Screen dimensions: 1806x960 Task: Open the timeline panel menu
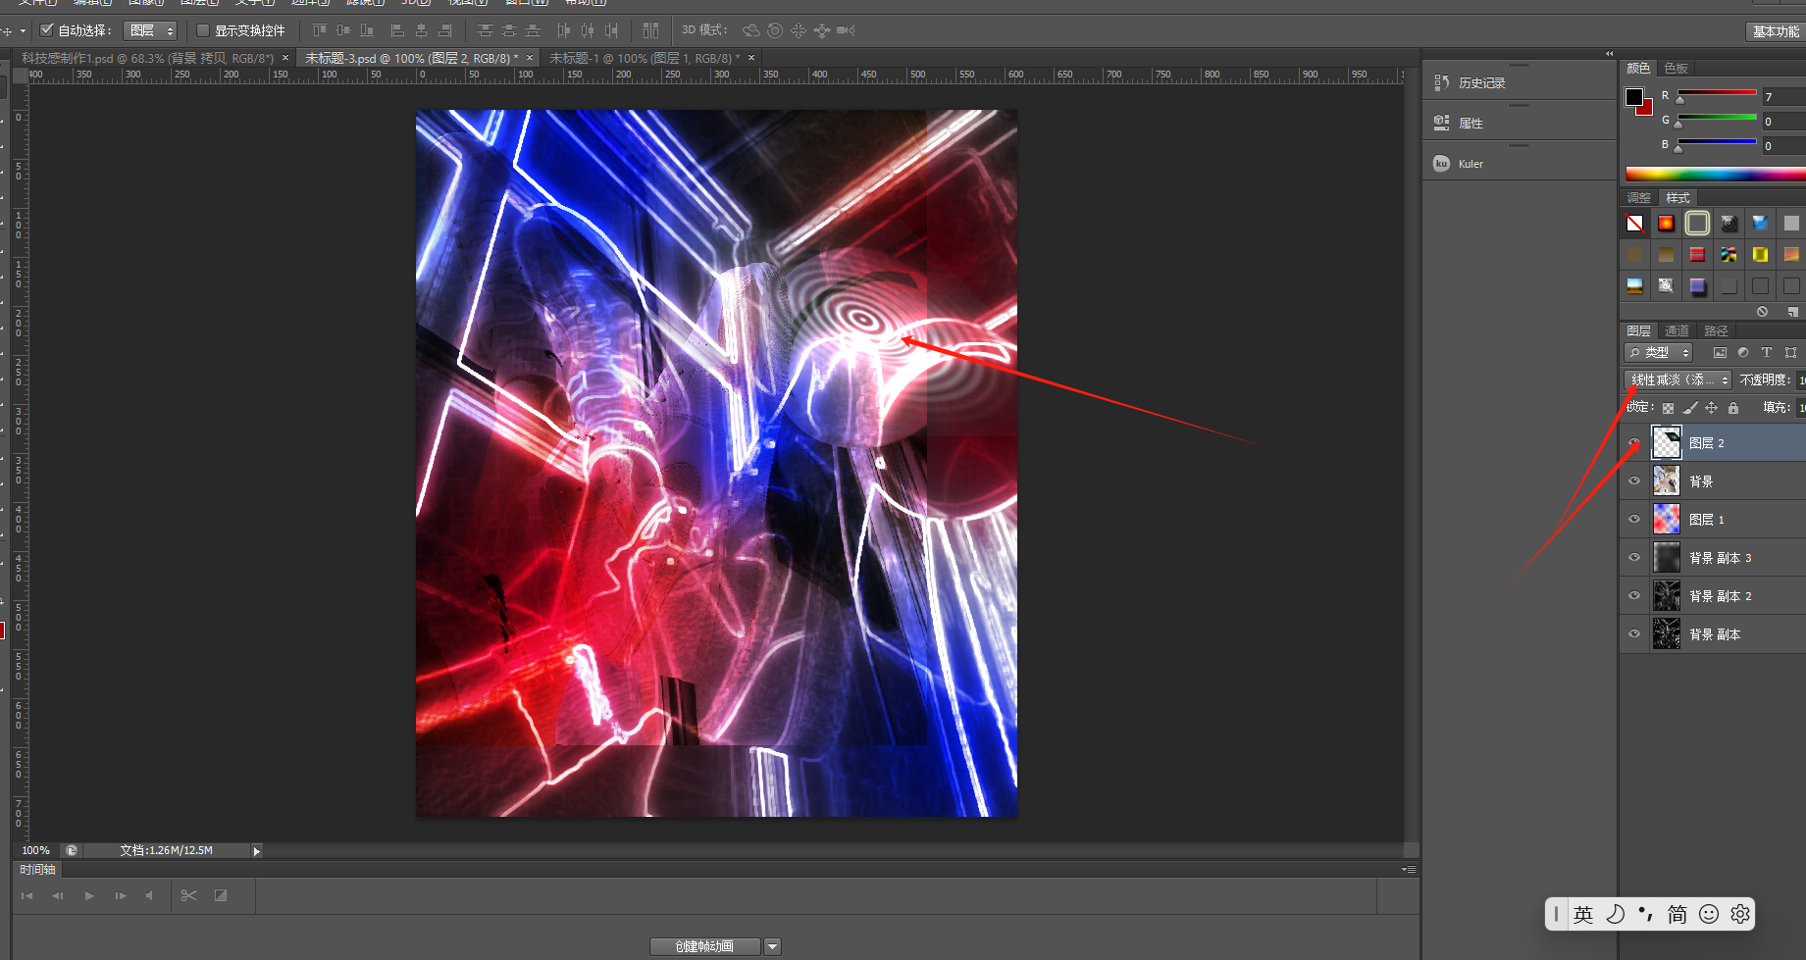click(1408, 870)
